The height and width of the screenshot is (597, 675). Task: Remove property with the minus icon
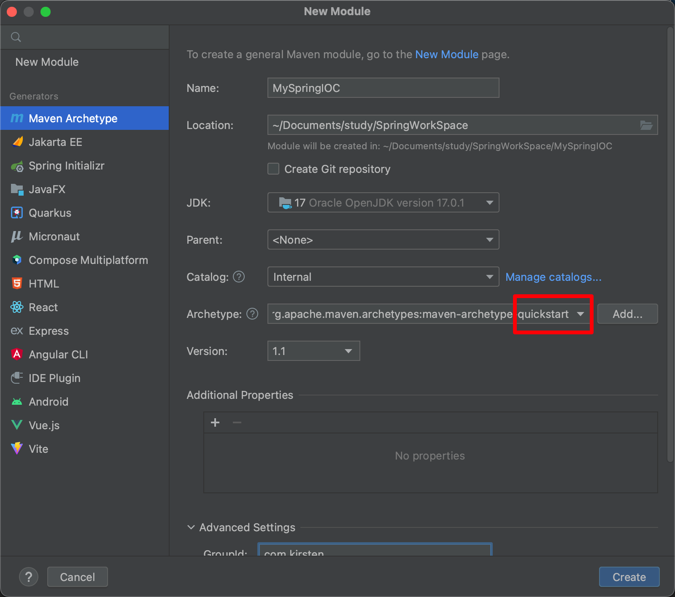237,422
